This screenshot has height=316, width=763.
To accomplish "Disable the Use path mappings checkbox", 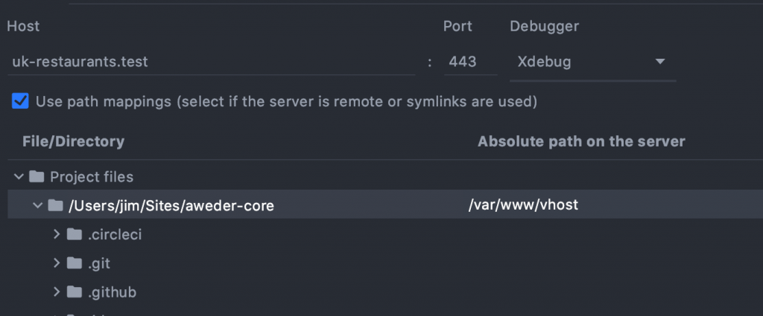I will (20, 101).
